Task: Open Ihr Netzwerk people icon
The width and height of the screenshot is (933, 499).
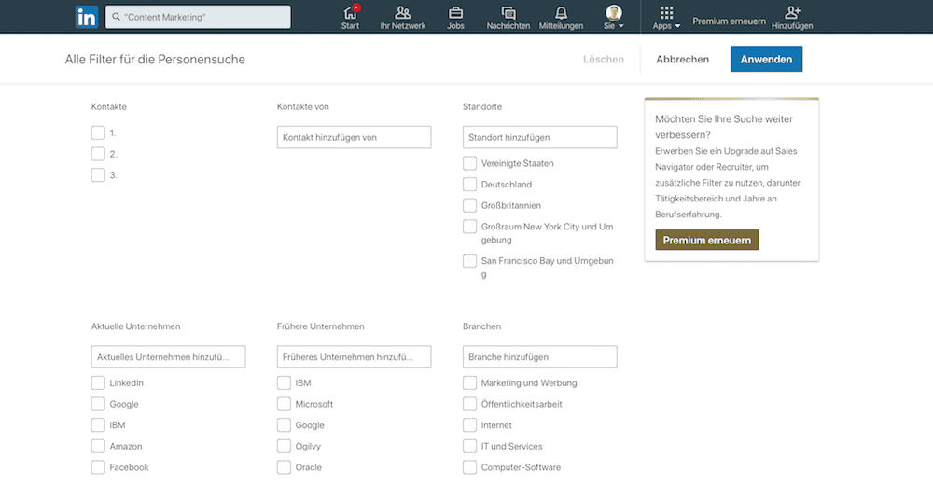Action: (403, 12)
